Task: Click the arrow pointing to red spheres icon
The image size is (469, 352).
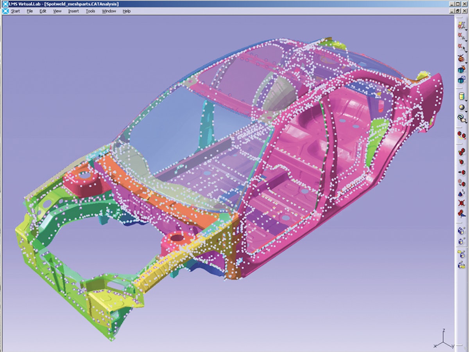Action: coord(462,172)
